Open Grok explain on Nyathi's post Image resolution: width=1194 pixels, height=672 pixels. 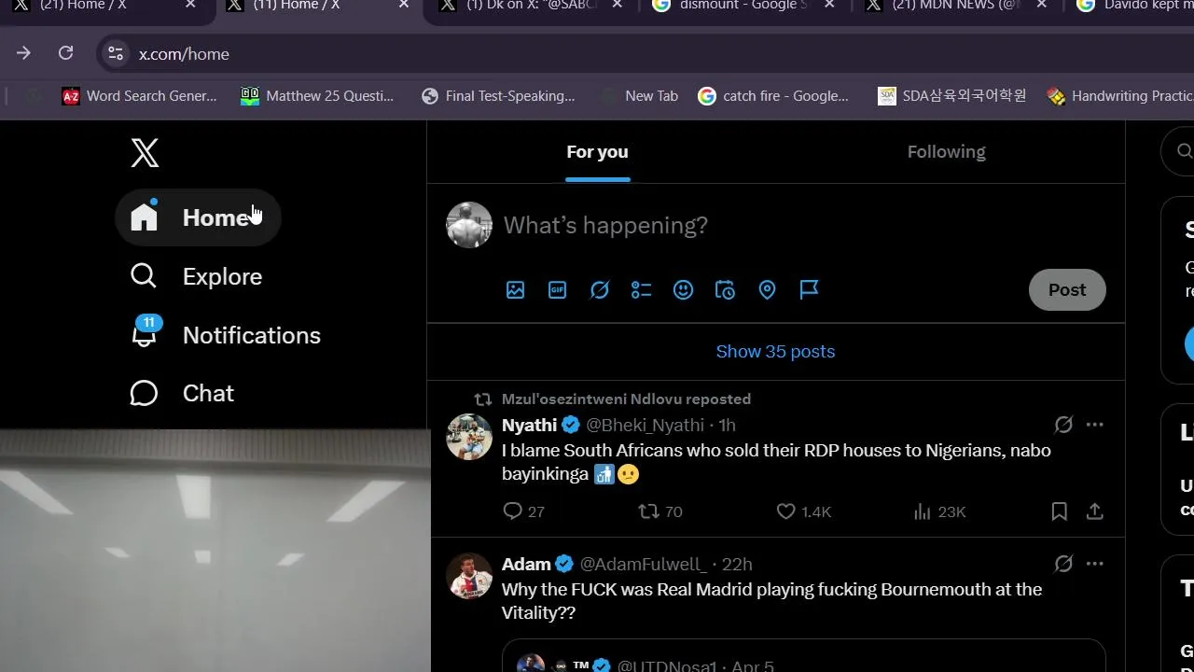(x=1063, y=426)
